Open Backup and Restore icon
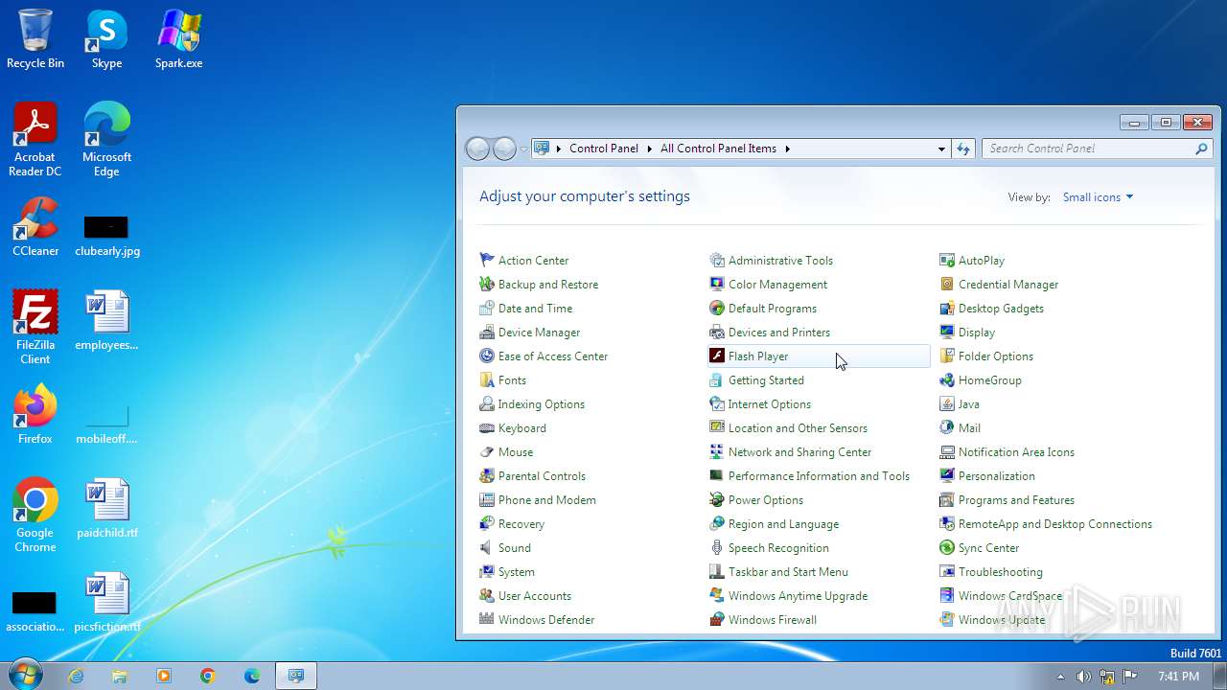The height and width of the screenshot is (690, 1227). point(487,285)
